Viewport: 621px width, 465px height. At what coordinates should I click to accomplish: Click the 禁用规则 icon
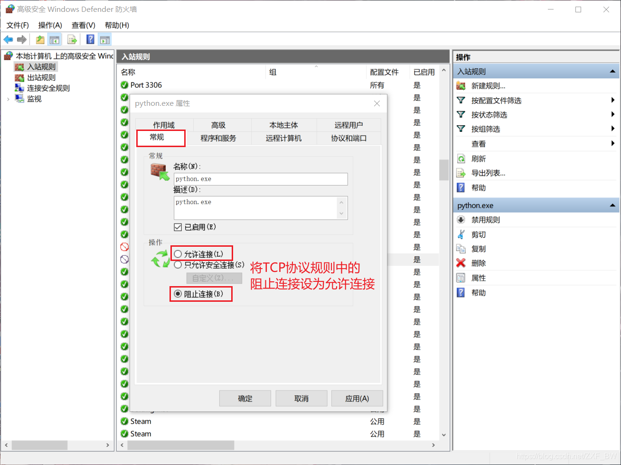[x=461, y=220]
